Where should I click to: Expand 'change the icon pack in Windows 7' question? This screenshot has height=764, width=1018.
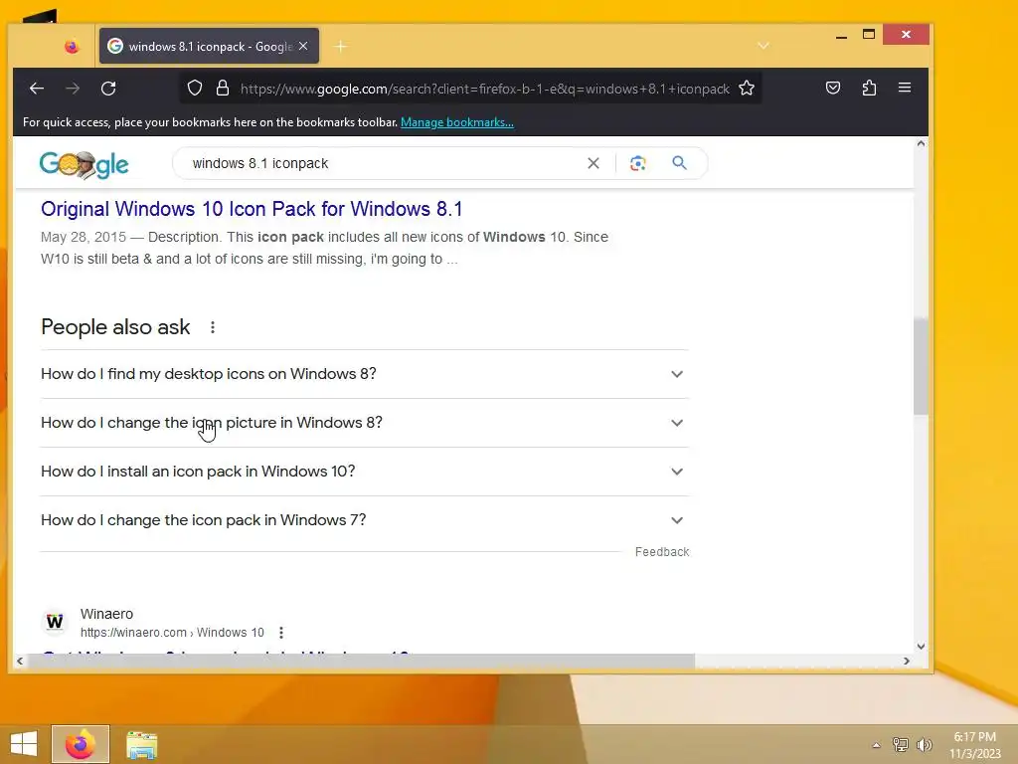coord(364,520)
